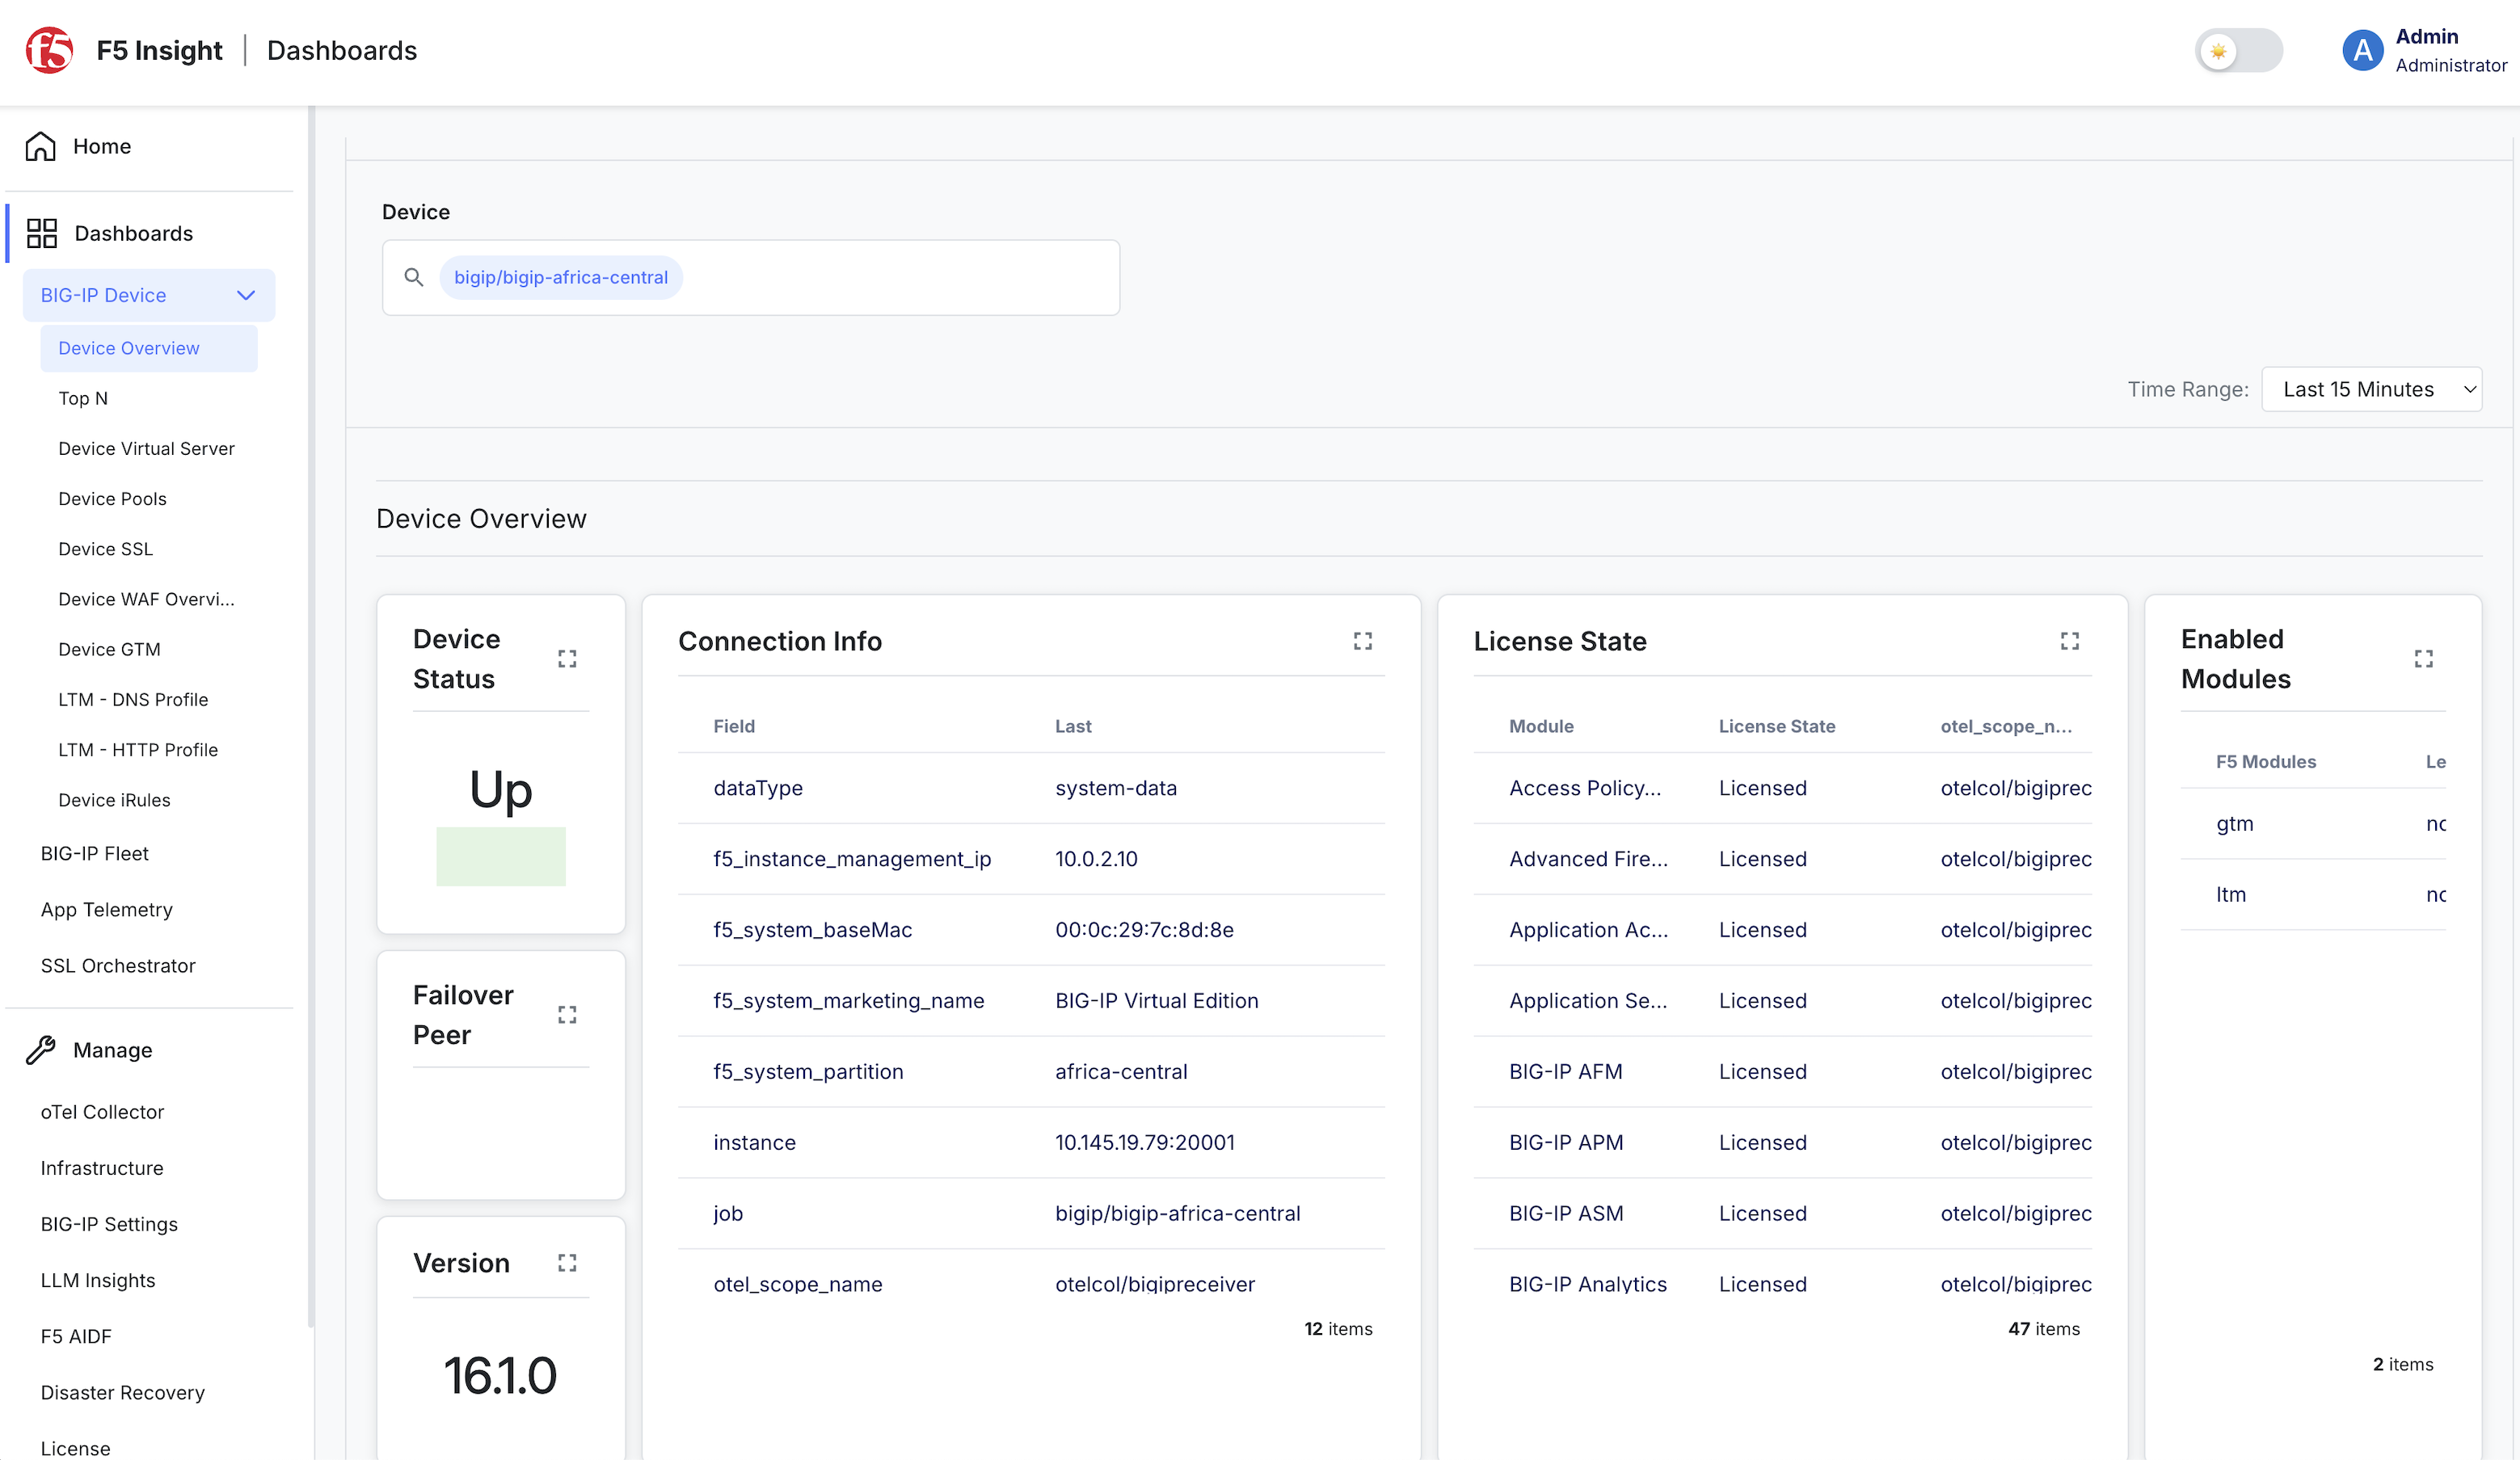Collapse the BIG-IP Device menu chevron
The width and height of the screenshot is (2520, 1460).
[x=246, y=295]
